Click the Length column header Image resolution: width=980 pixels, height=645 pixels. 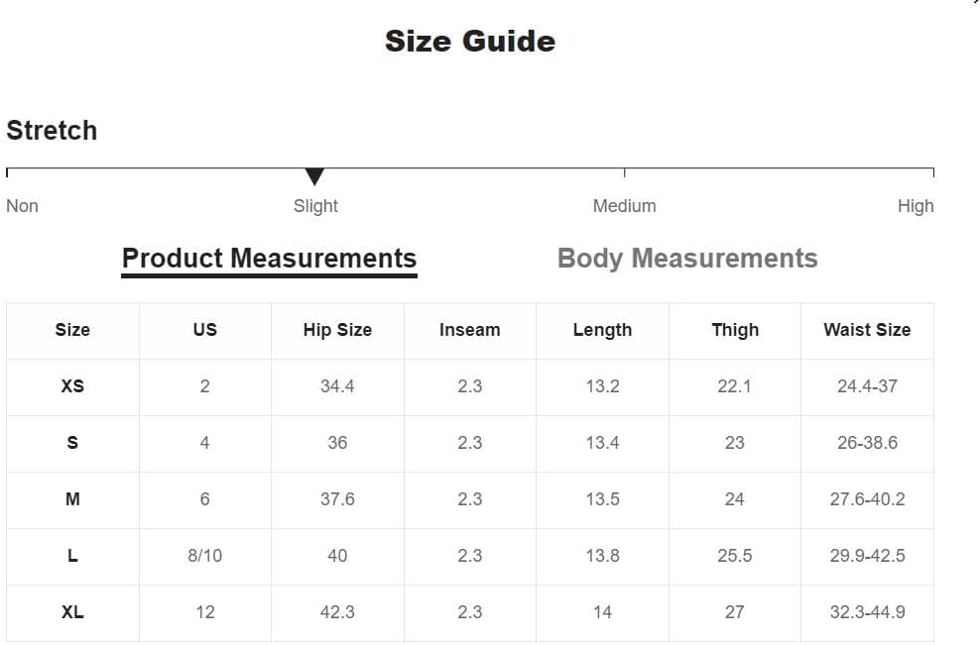(602, 330)
